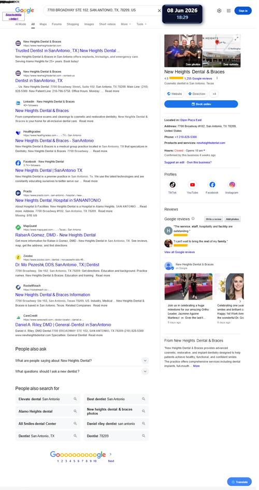Switch to Maps tab
The height and width of the screenshot is (490, 259).
[43, 24]
